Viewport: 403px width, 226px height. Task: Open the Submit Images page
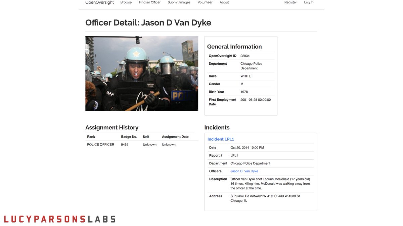pyautogui.click(x=179, y=2)
